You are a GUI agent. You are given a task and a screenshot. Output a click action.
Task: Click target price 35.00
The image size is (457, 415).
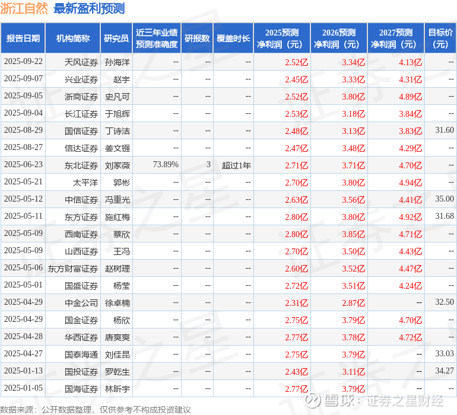point(445,199)
